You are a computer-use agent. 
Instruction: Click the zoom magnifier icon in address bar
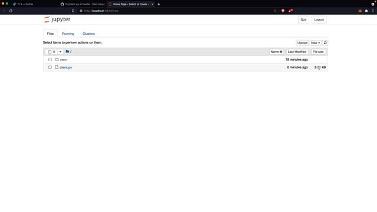[275, 11]
